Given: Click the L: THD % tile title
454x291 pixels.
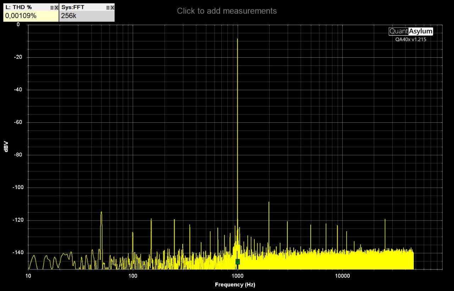Looking at the screenshot, I should (18, 7).
